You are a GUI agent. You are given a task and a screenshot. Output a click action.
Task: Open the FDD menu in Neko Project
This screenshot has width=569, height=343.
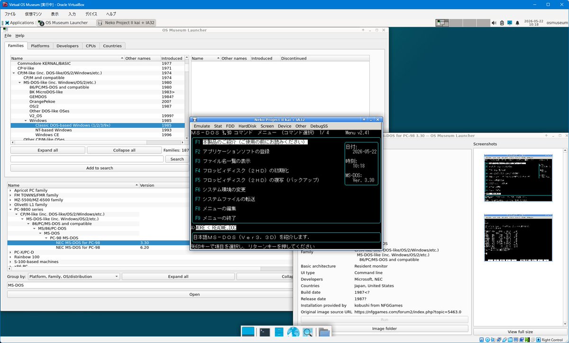coord(230,126)
